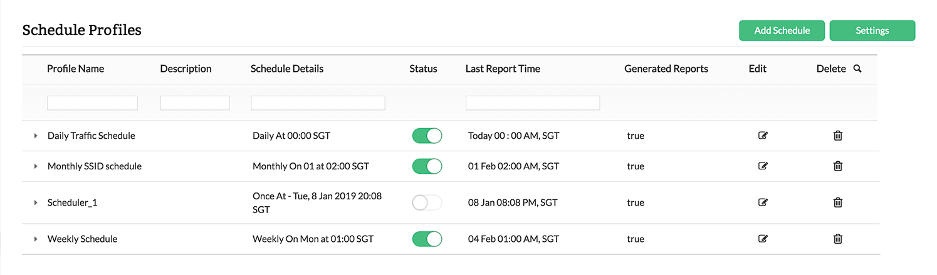Image resolution: width=937 pixels, height=275 pixels.
Task: Click the search magnifier icon in header
Action: [x=857, y=69]
